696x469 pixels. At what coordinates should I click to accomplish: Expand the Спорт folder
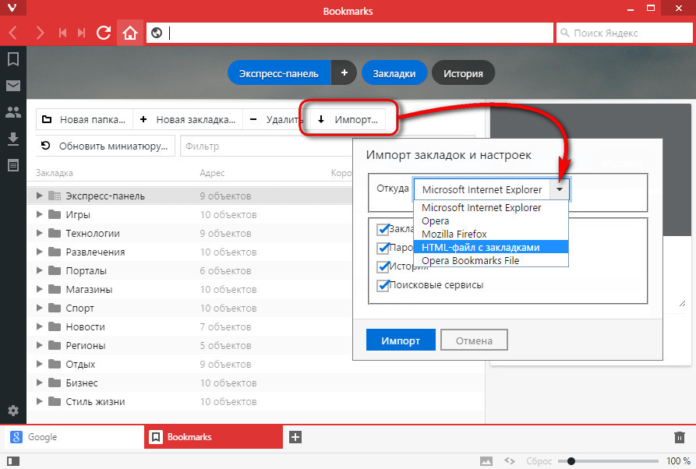39,308
